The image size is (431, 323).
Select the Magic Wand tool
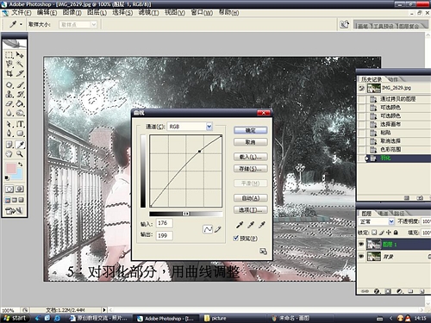tap(20, 64)
